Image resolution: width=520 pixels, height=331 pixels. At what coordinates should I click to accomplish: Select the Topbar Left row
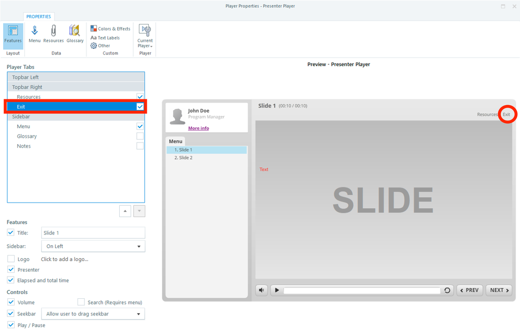76,77
